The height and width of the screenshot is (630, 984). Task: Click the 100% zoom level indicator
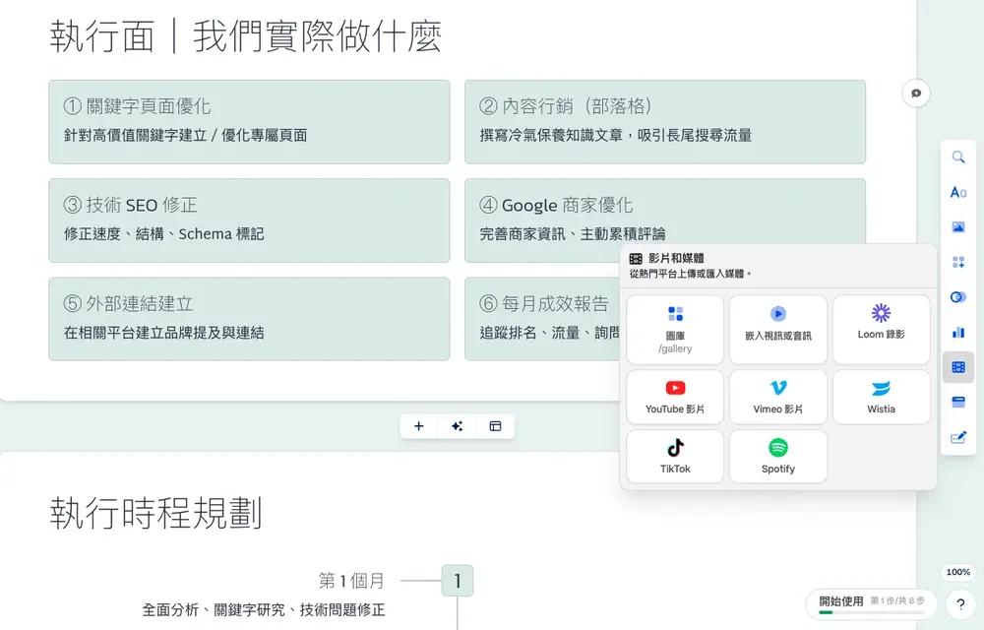pos(957,572)
